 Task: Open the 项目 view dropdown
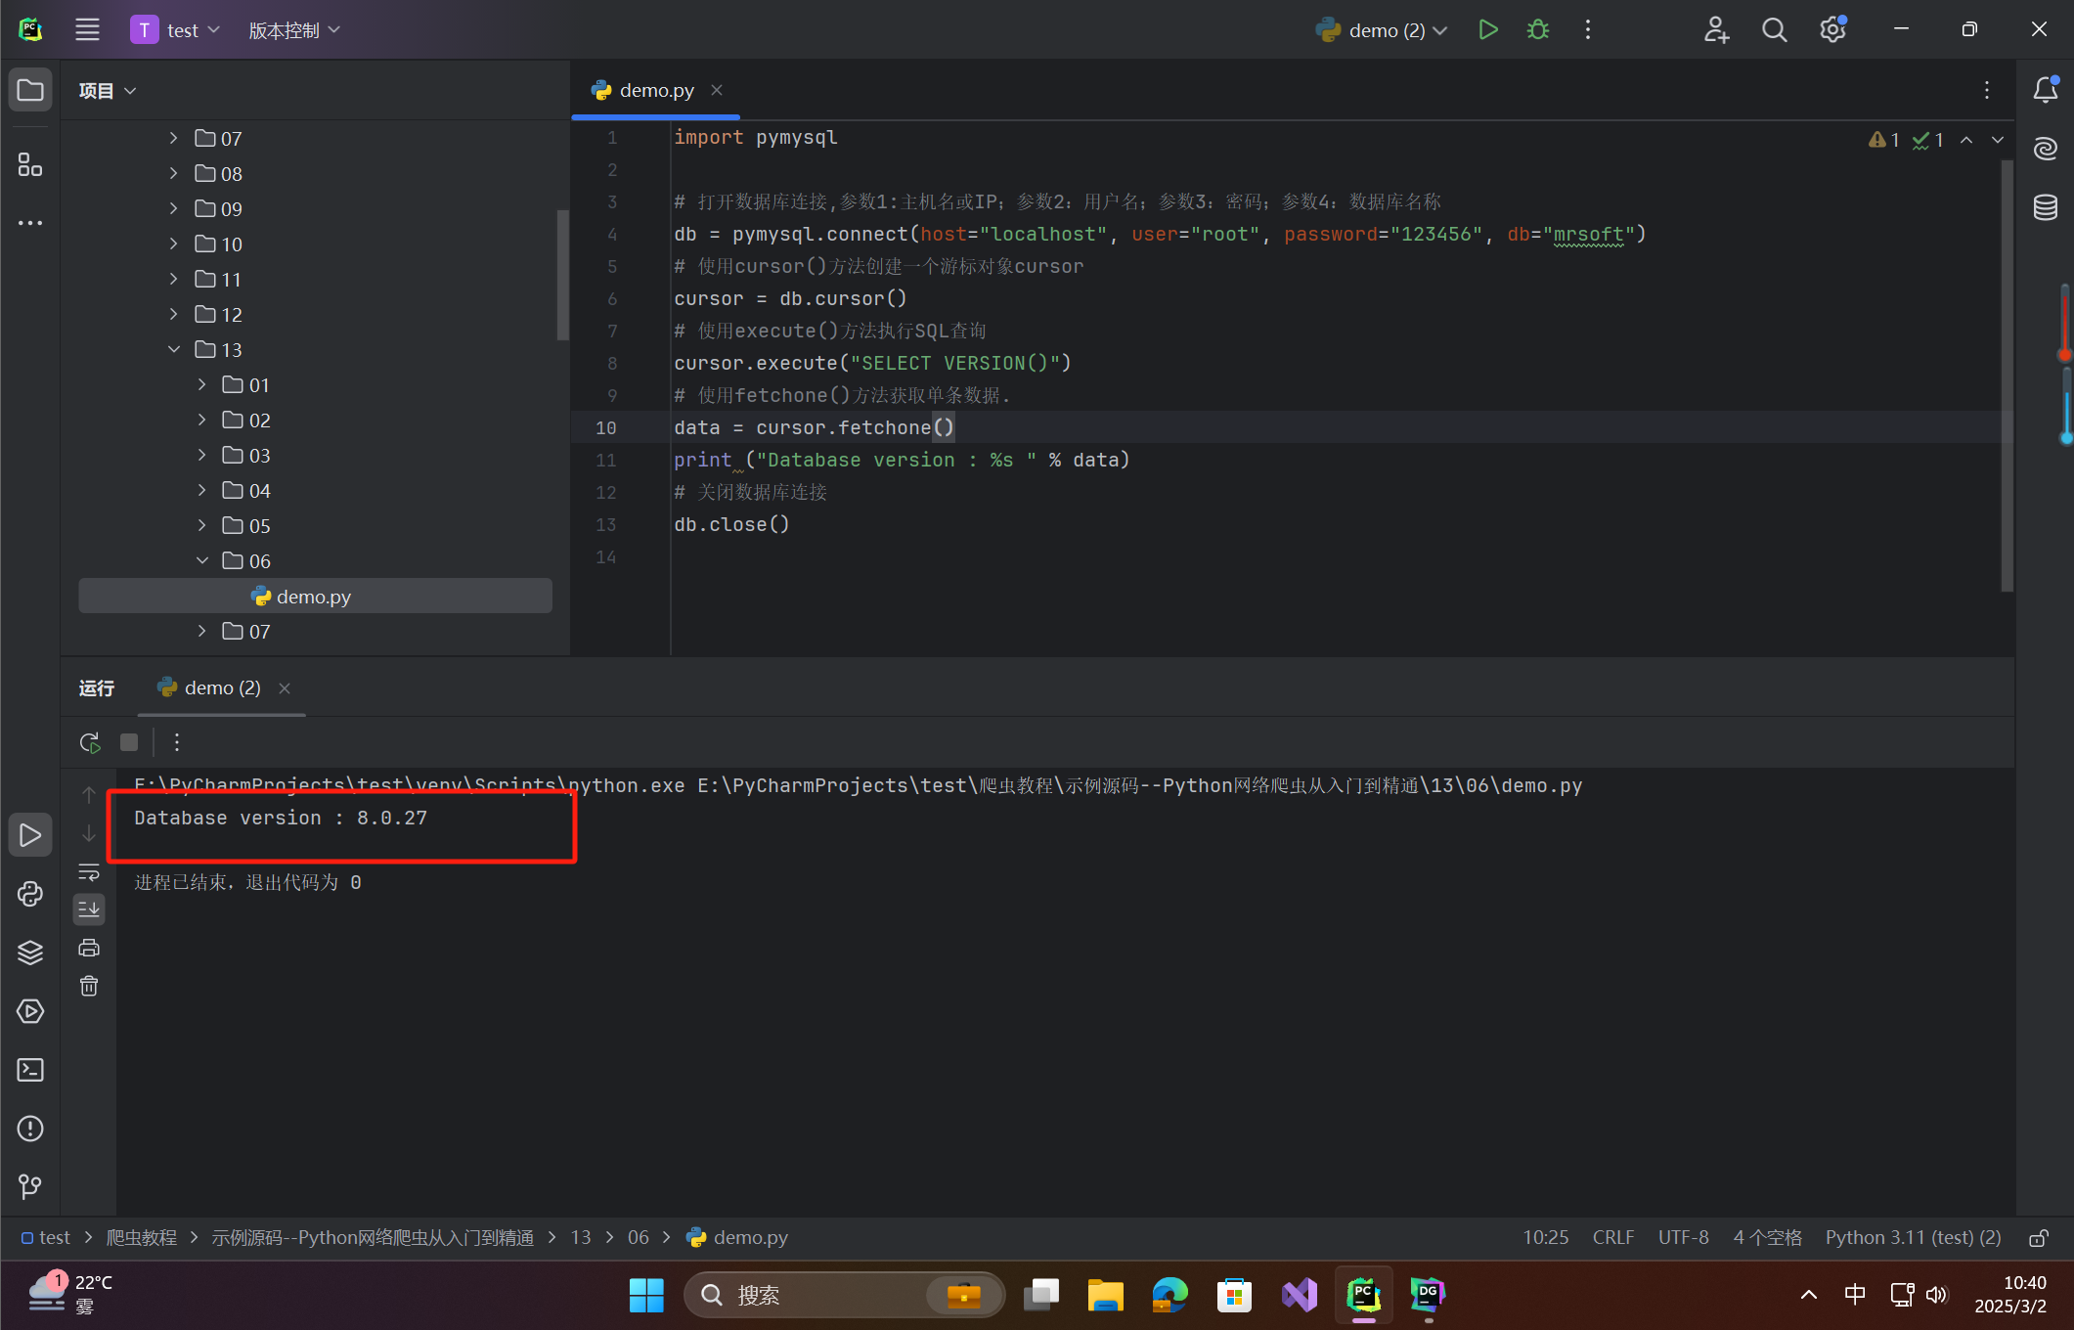[108, 91]
